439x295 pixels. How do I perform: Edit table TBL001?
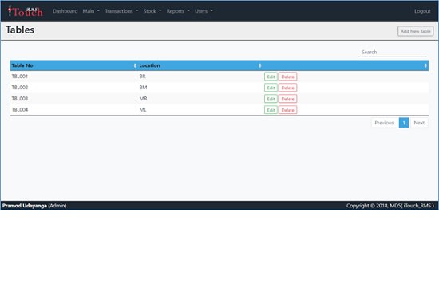[x=271, y=77]
